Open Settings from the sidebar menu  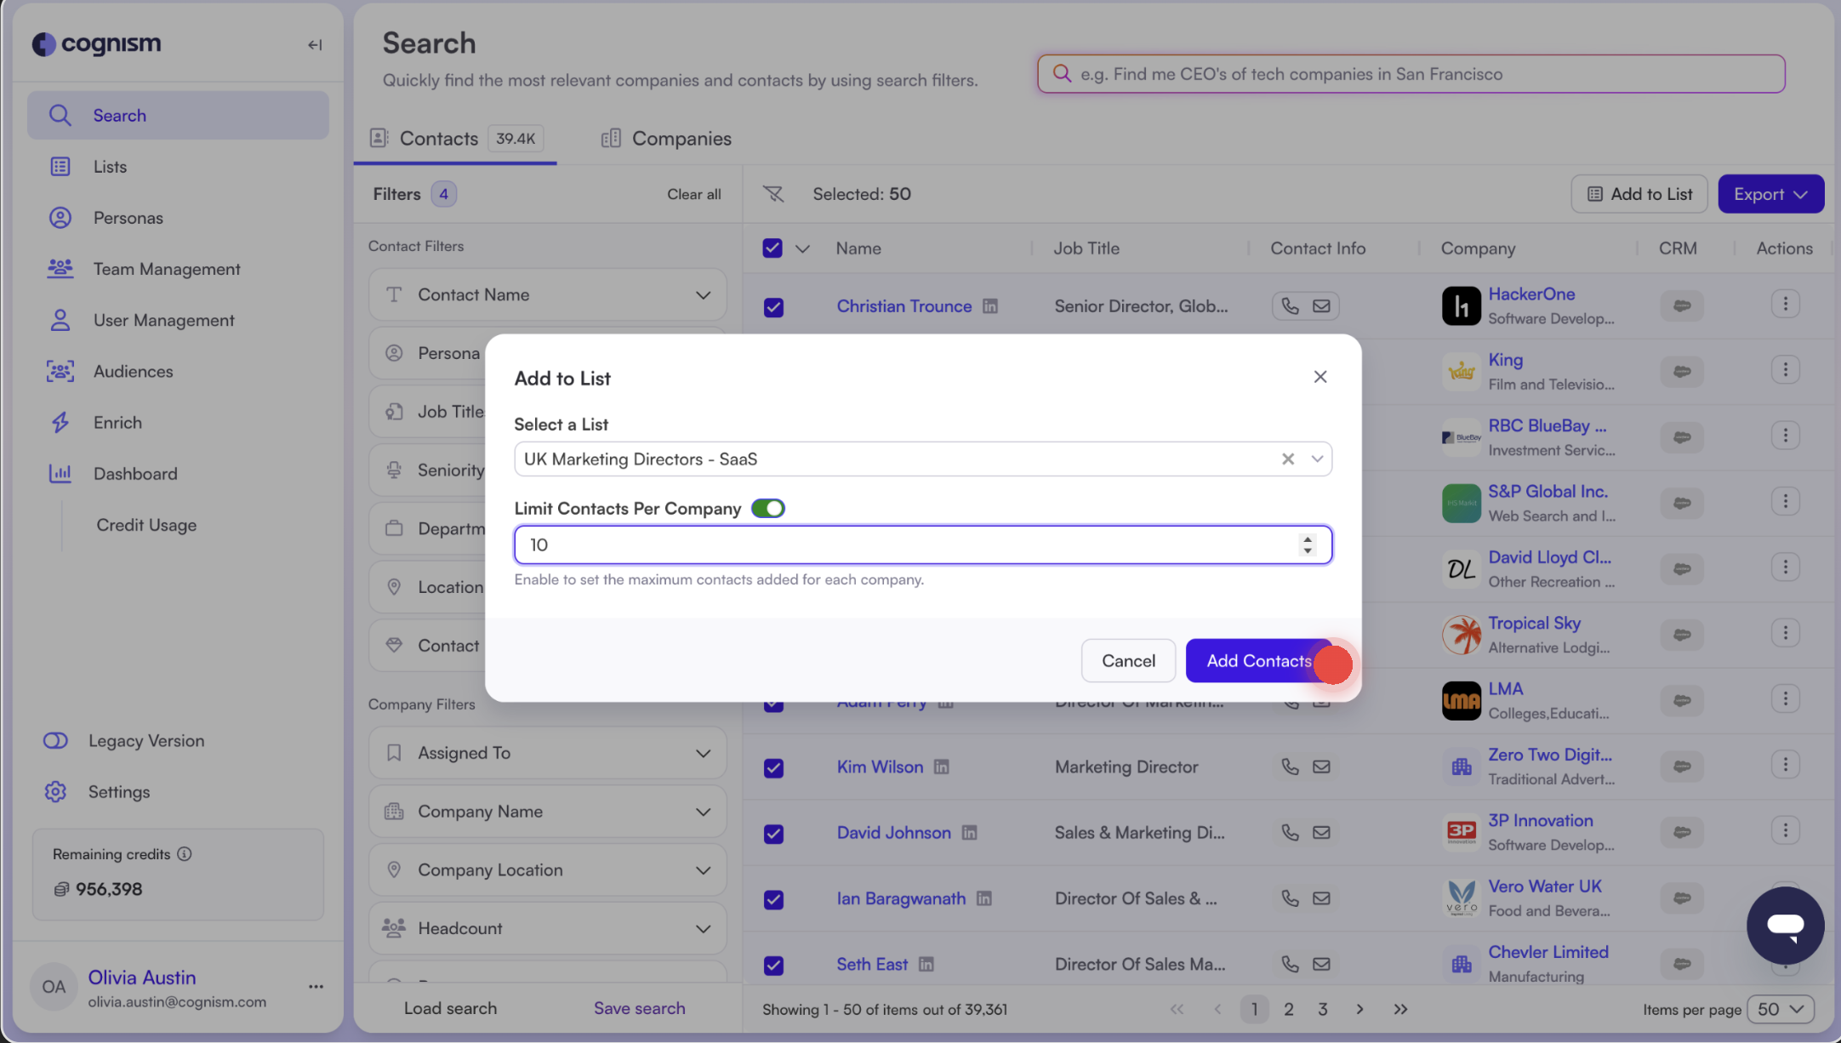coord(119,791)
